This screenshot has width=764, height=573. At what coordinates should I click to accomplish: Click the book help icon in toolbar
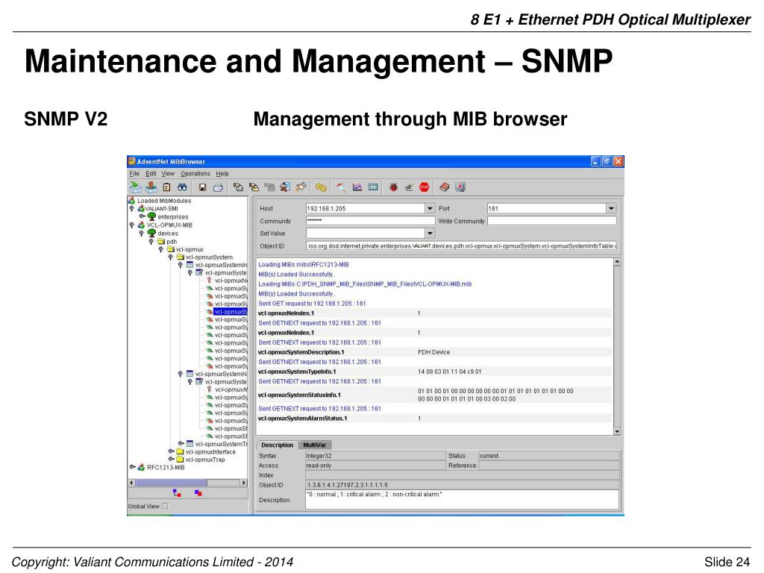tap(445, 187)
